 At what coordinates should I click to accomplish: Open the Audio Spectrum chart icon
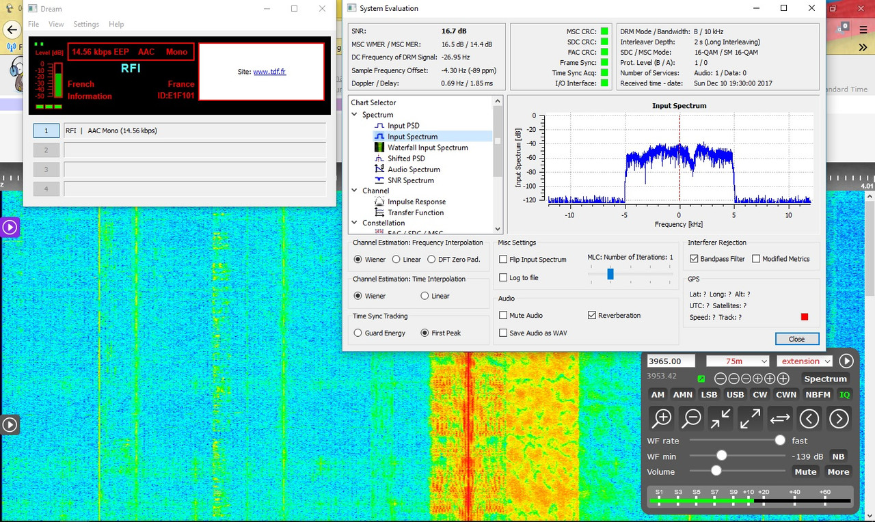[x=379, y=169]
